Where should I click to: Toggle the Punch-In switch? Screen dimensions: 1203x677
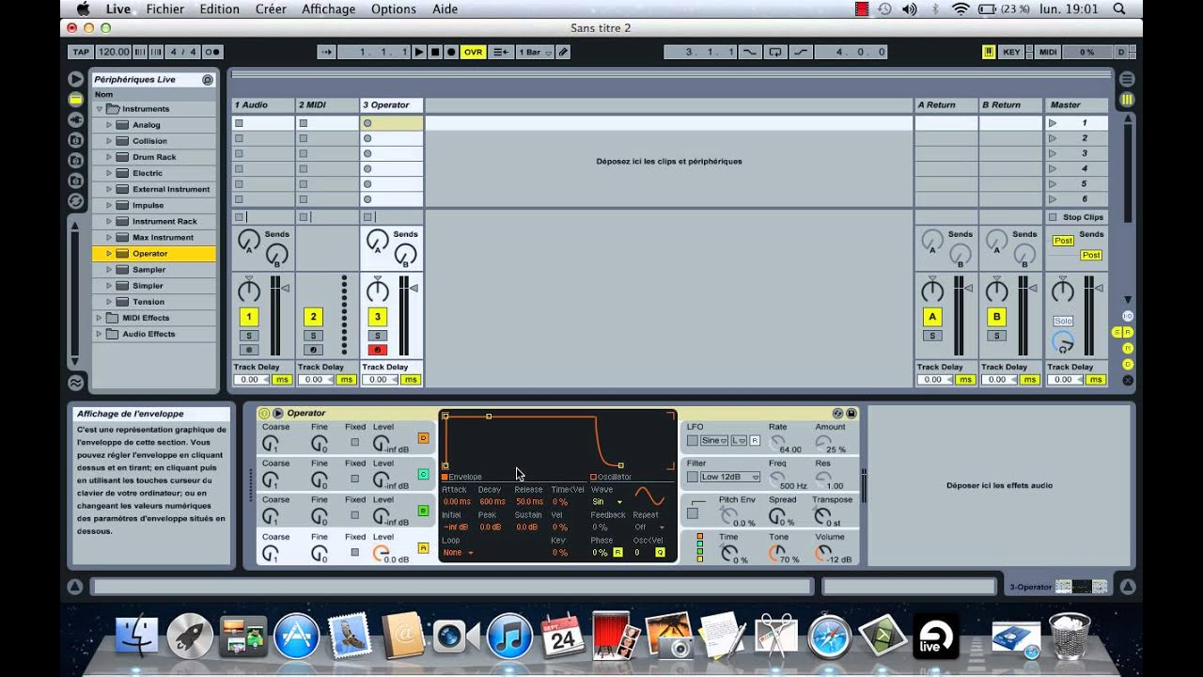tap(750, 52)
